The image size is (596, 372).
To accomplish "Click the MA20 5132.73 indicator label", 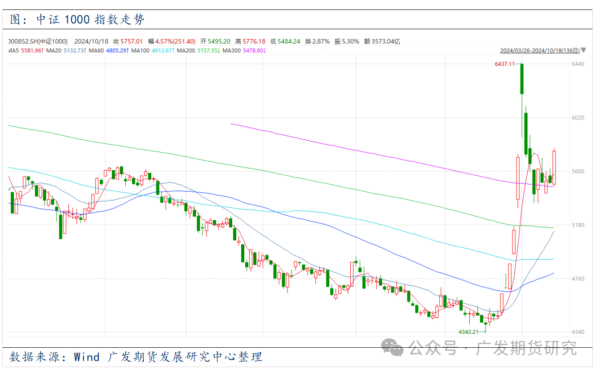I will 65,50.
